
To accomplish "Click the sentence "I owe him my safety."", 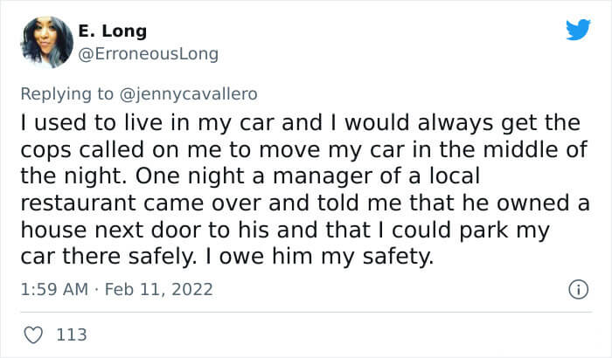I will coord(319,257).
